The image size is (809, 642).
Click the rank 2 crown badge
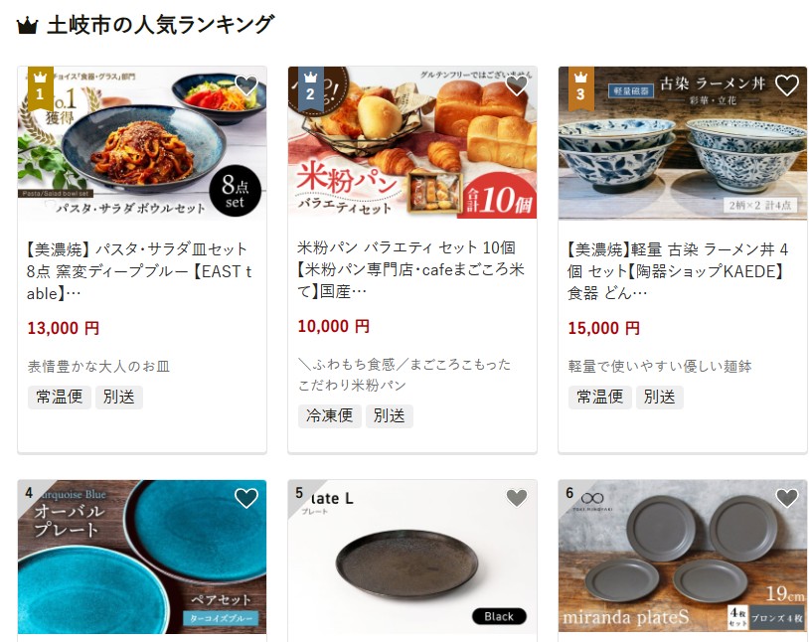click(311, 88)
